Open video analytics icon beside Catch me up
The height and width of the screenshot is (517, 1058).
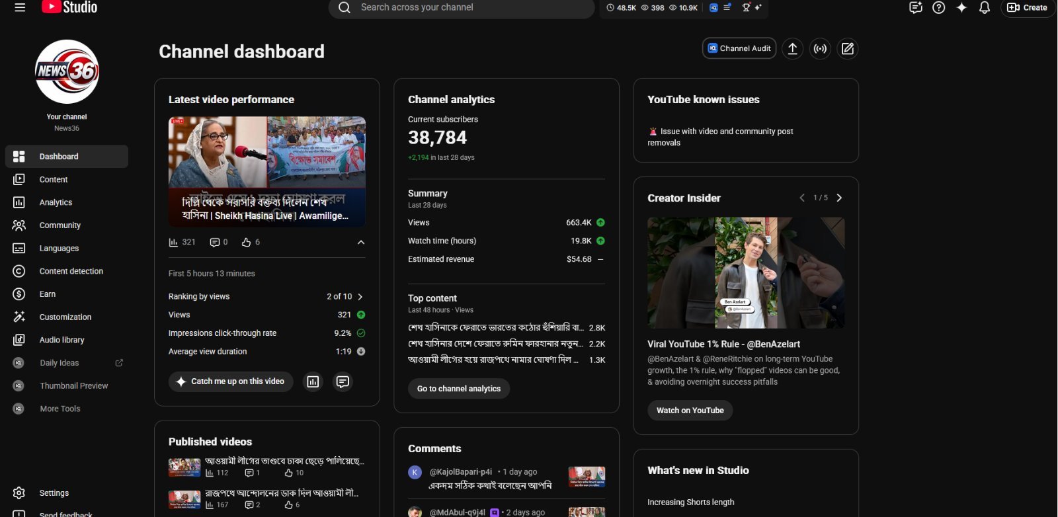point(313,381)
